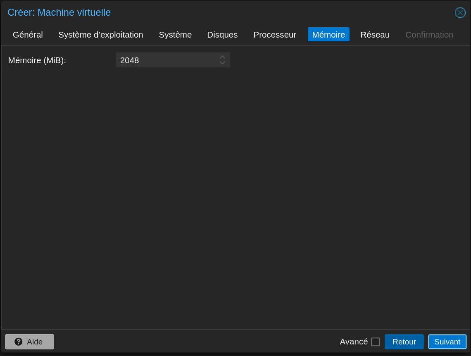The height and width of the screenshot is (356, 471).
Task: Open the Système d'exploitation tab
Action: (101, 35)
